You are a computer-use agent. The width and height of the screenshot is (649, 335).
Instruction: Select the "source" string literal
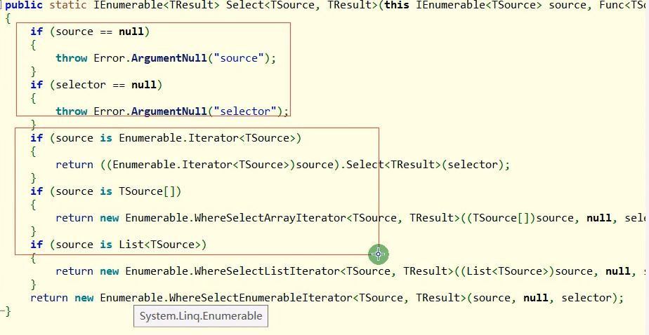tap(239, 58)
